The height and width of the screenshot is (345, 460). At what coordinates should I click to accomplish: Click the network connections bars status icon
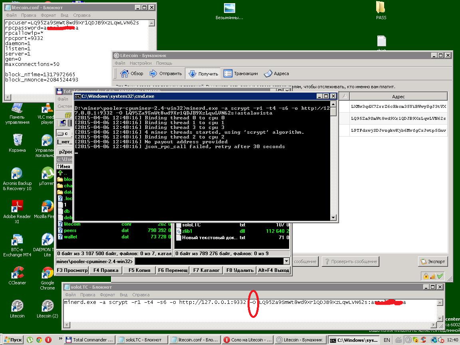433,276
